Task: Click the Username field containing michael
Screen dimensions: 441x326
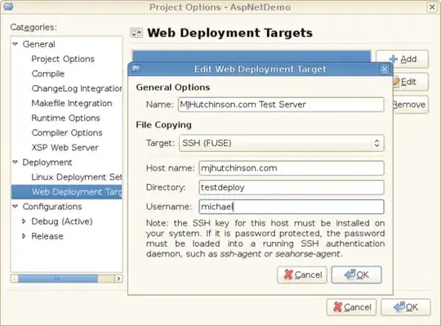Action: 292,207
